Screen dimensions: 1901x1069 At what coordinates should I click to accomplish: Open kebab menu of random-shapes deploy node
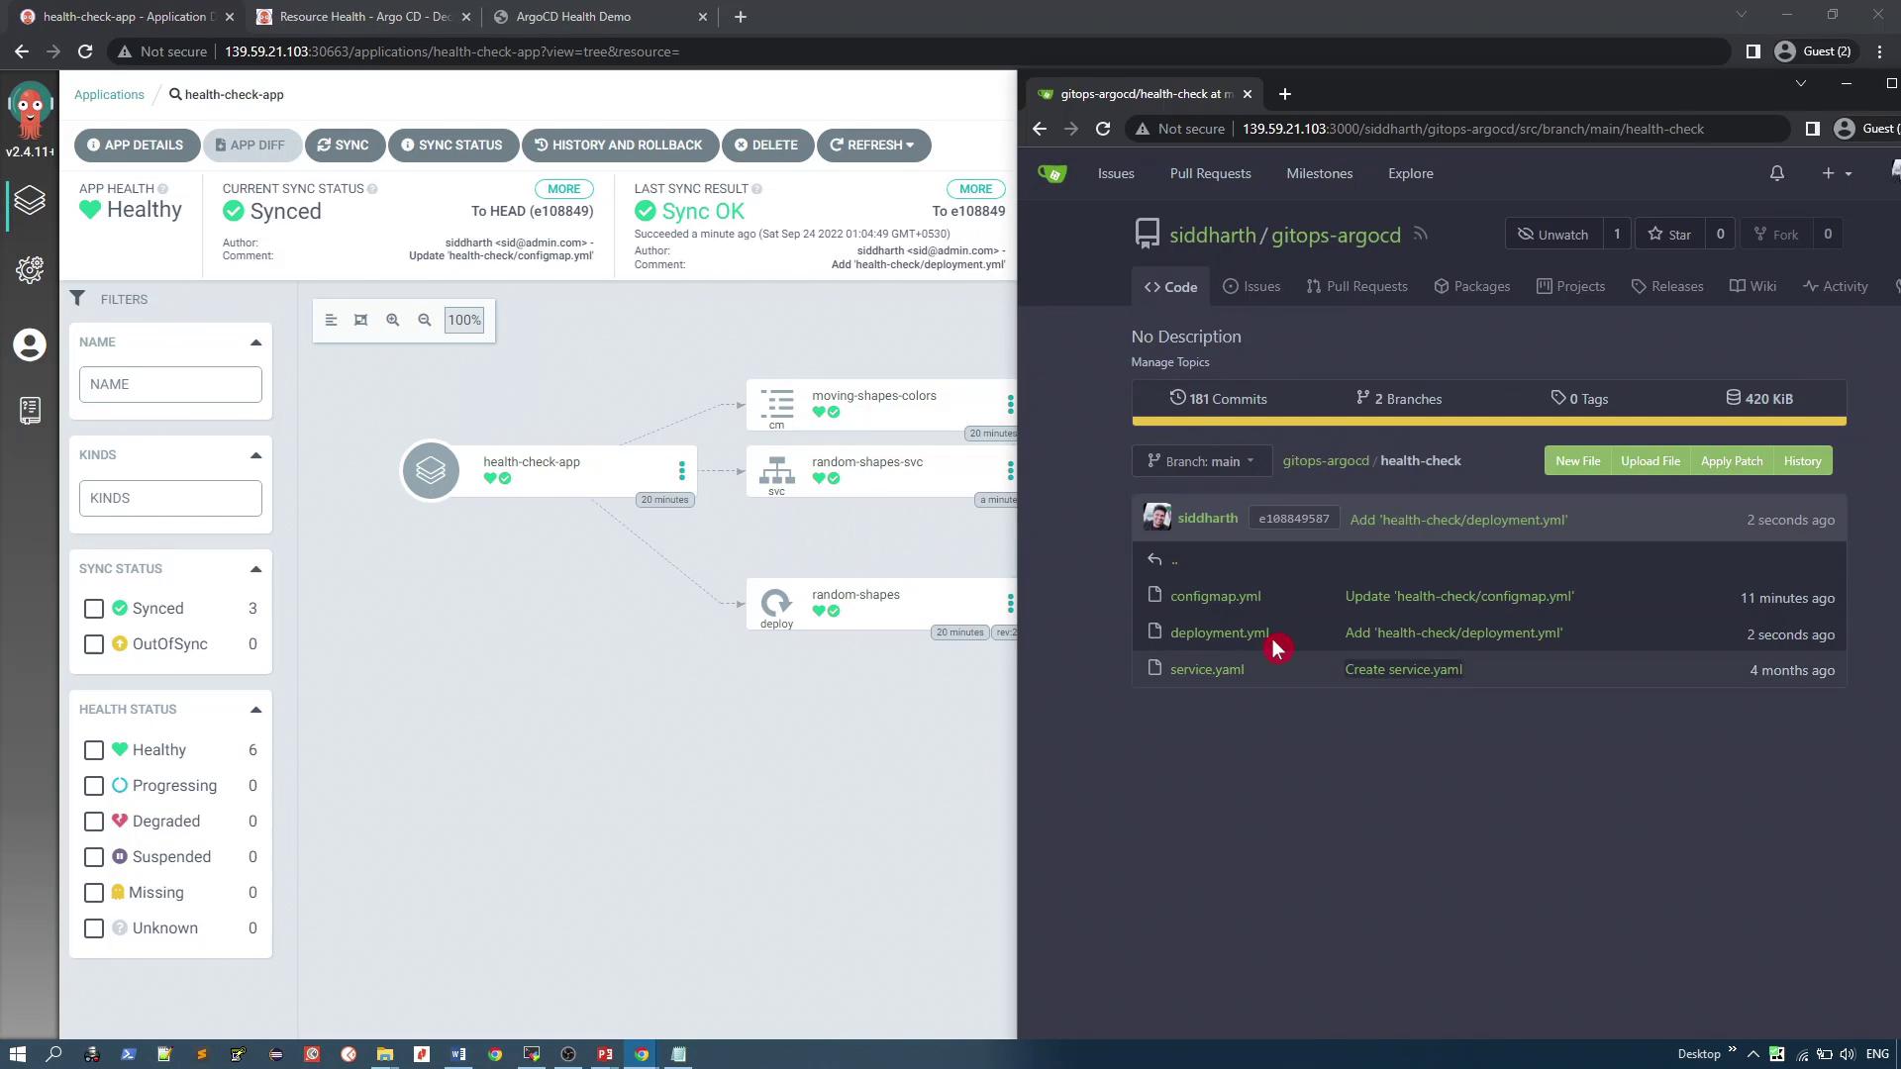click(1010, 603)
